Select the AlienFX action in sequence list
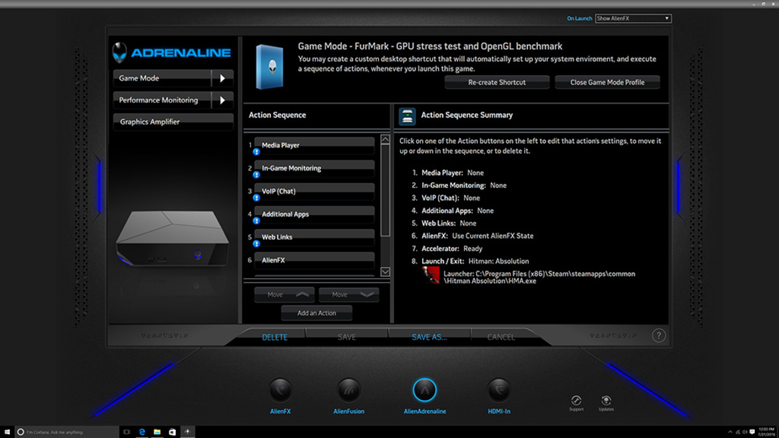Image resolution: width=779 pixels, height=438 pixels. [314, 260]
